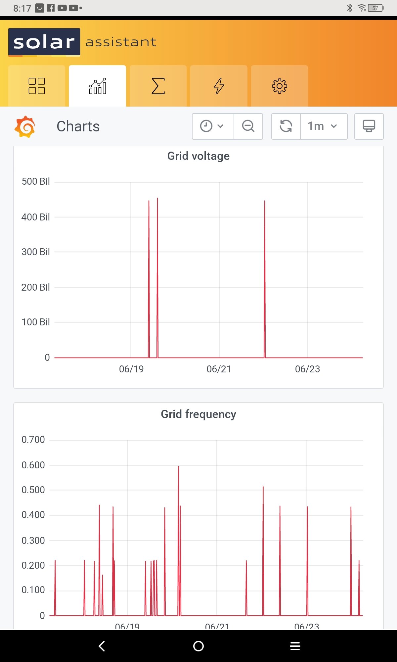Image resolution: width=397 pixels, height=662 pixels.
Task: Open the Android recent apps menu
Action: coord(295,646)
